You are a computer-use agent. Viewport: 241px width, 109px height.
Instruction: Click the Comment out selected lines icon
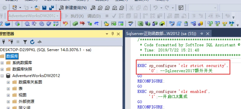(x=194, y=16)
